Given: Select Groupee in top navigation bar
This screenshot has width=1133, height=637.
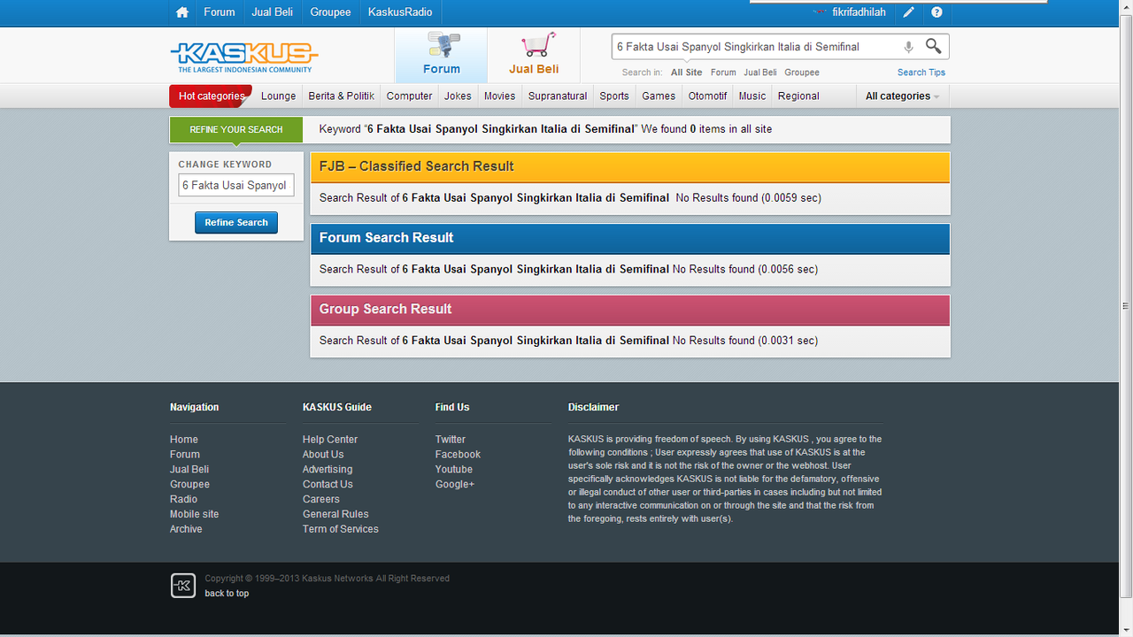Looking at the screenshot, I should [330, 12].
